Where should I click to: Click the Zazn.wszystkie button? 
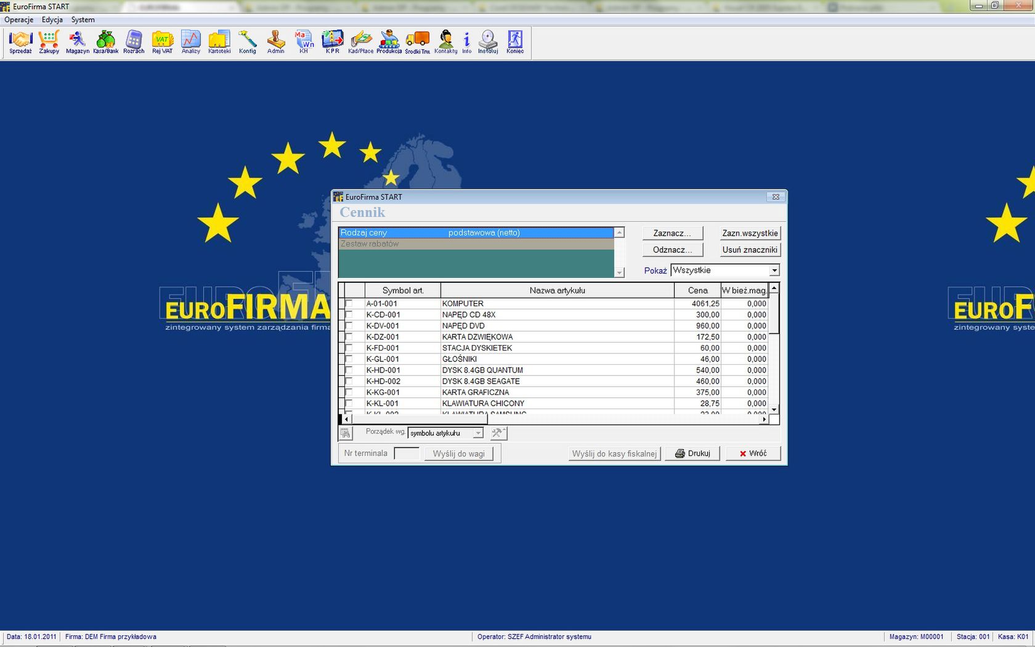[x=750, y=233]
